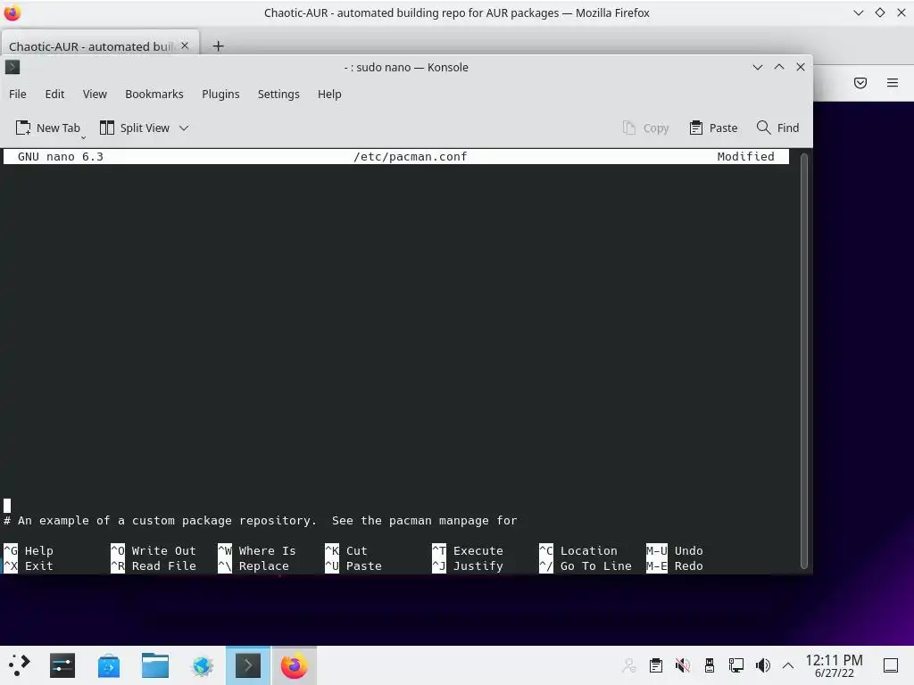Maximize the Konsole window
This screenshot has width=914, height=685.
coord(778,67)
